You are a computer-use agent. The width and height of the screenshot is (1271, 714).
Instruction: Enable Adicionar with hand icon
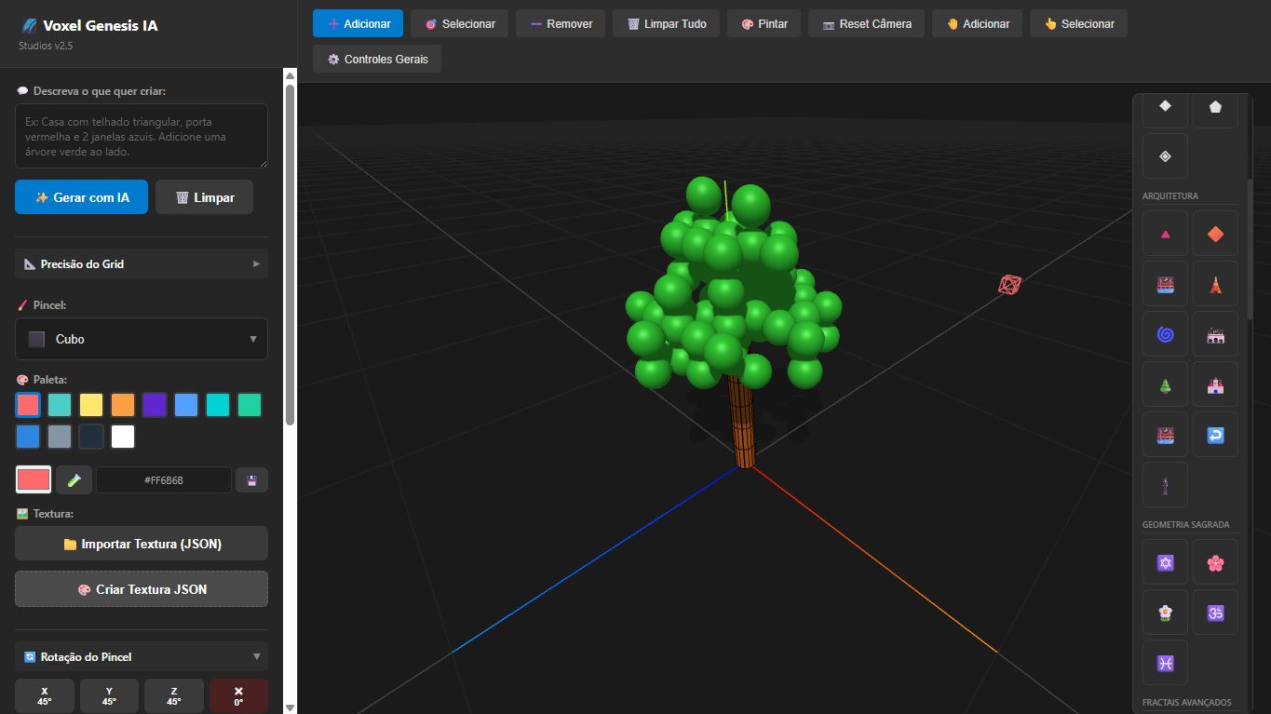point(977,23)
